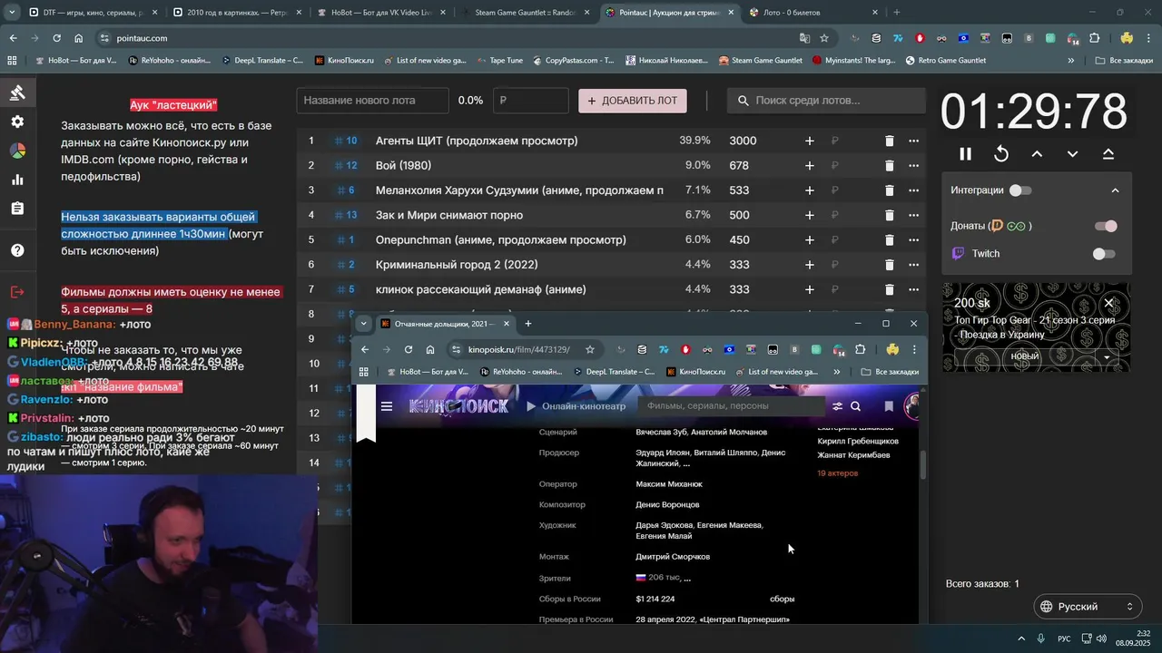Viewport: 1162px width, 653px height.
Task: Open settings gear in Pointauc sidebar
Action: 17,122
